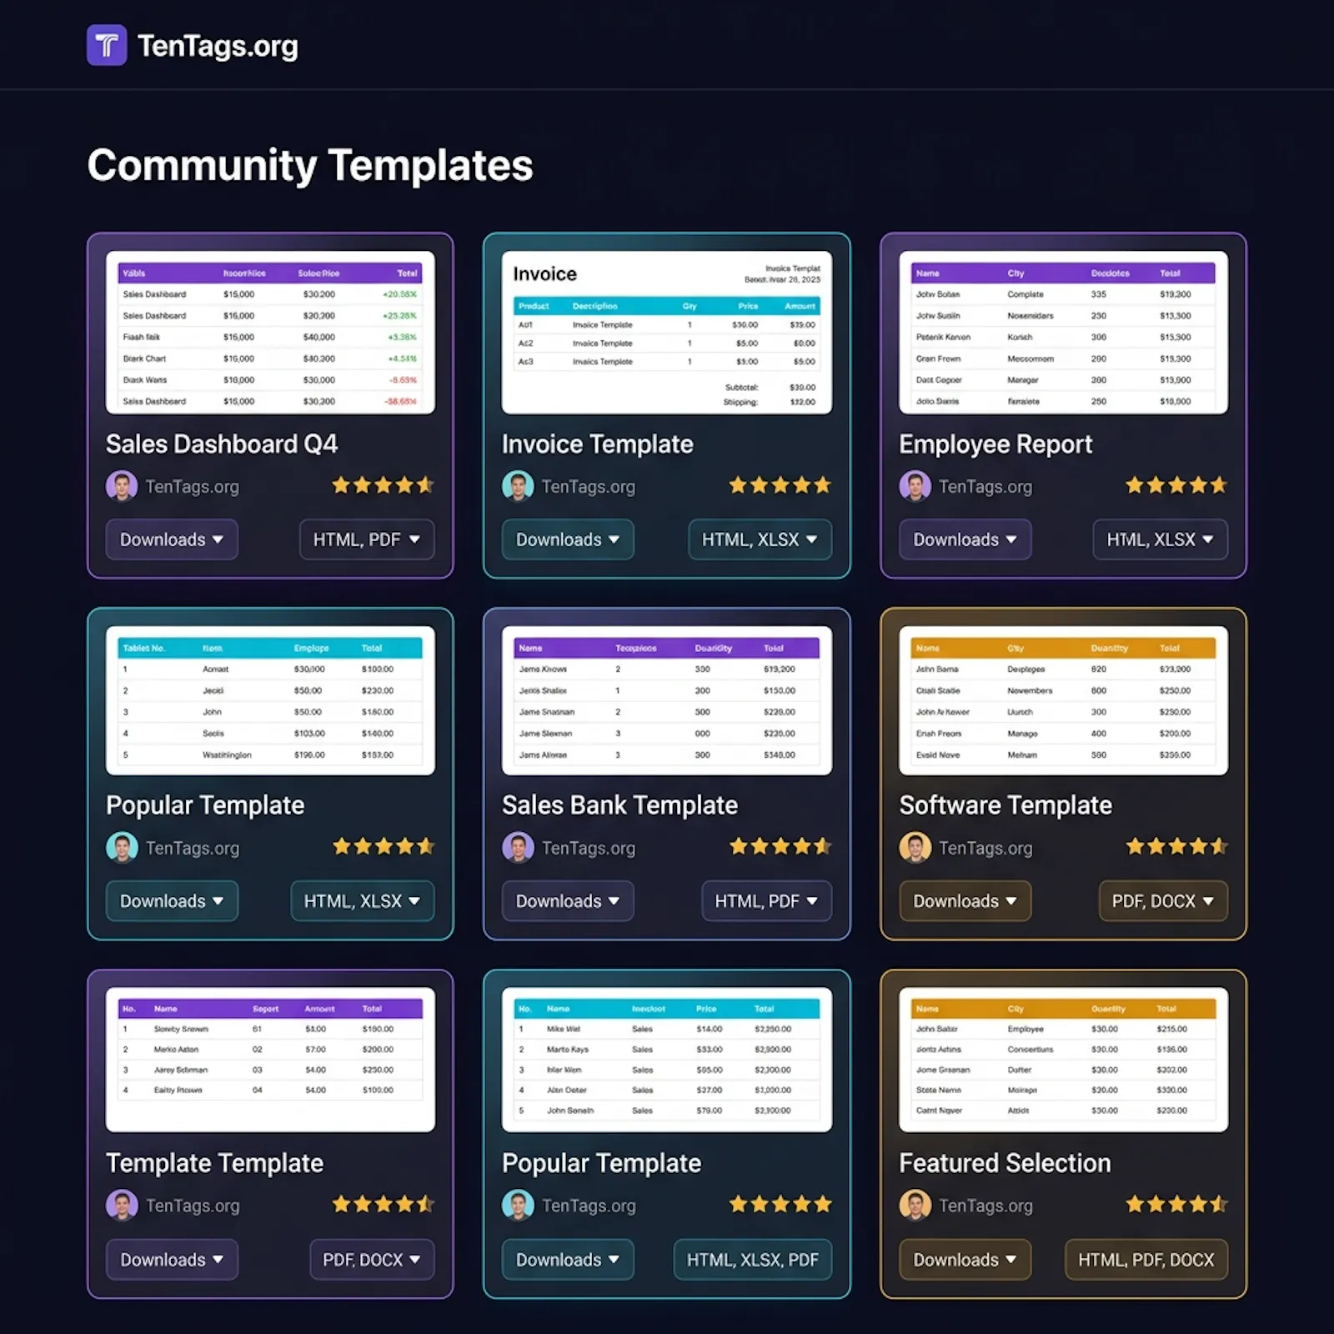This screenshot has width=1334, height=1334.
Task: Click HTML, PDF, DOCX button on Featured Selection
Action: pyautogui.click(x=1146, y=1260)
